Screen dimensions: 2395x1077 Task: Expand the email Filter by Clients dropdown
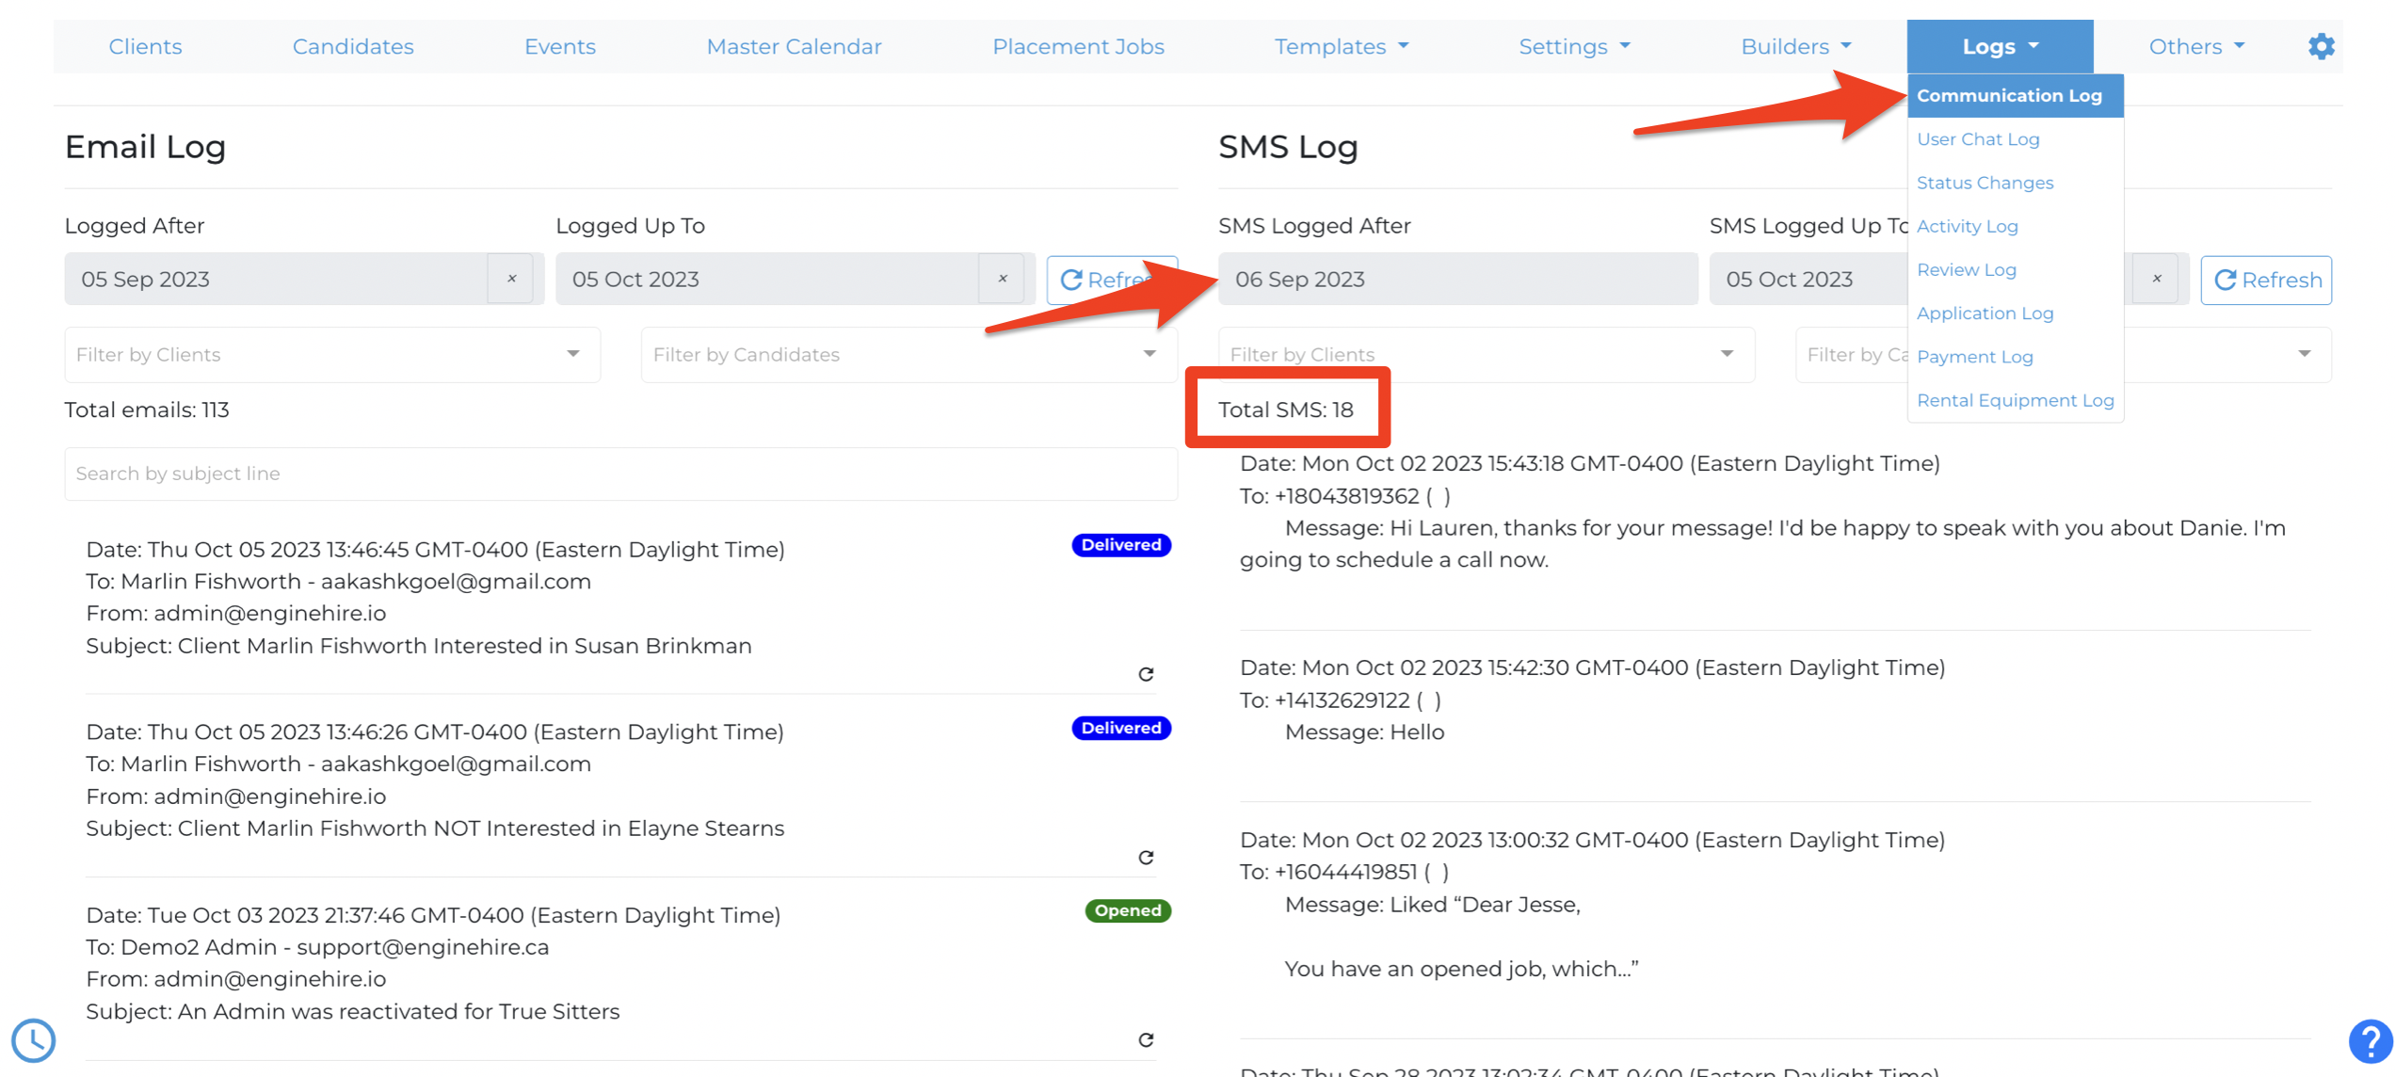[331, 355]
